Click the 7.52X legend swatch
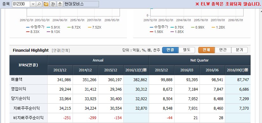 [90, 27]
